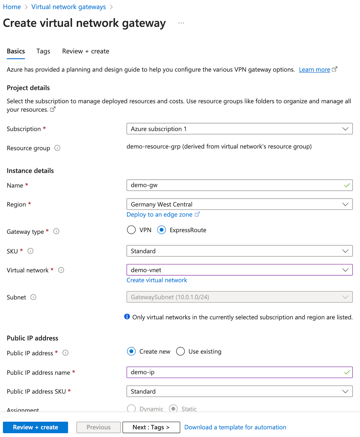360x437 pixels.
Task: Click Download a template for automation
Action: [x=235, y=427]
